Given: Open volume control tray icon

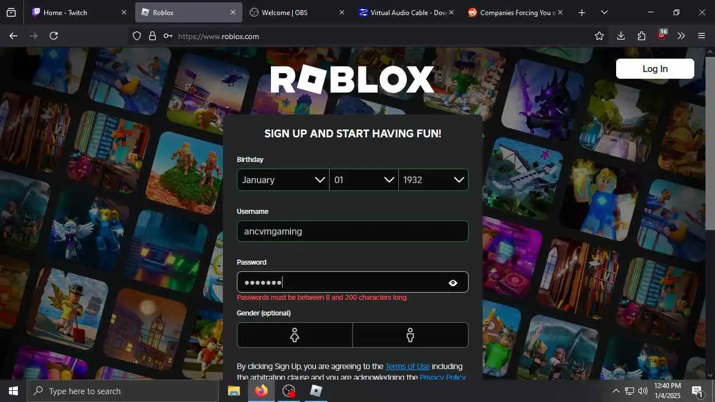Looking at the screenshot, I should (x=643, y=391).
